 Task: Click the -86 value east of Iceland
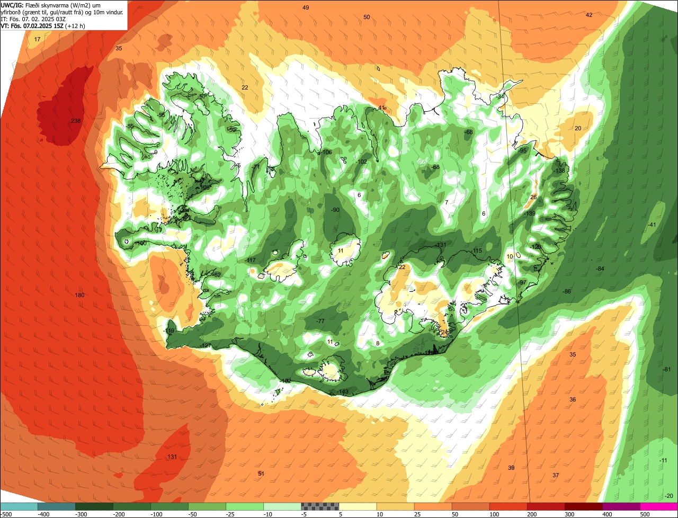[567, 292]
